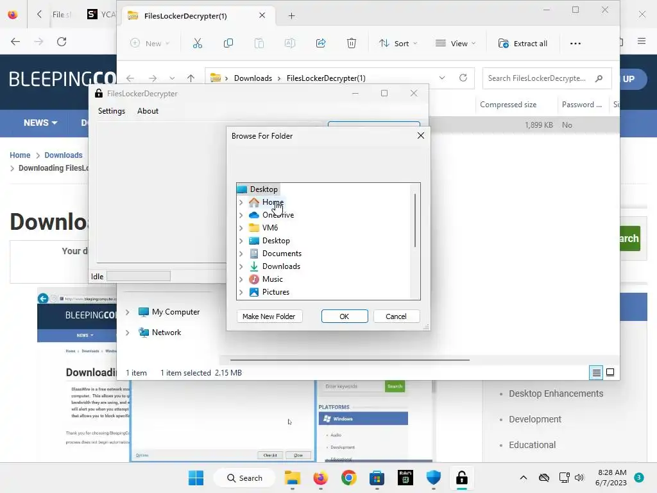This screenshot has height=493, width=657.
Task: Expand the Documents tree node
Action: pyautogui.click(x=241, y=254)
